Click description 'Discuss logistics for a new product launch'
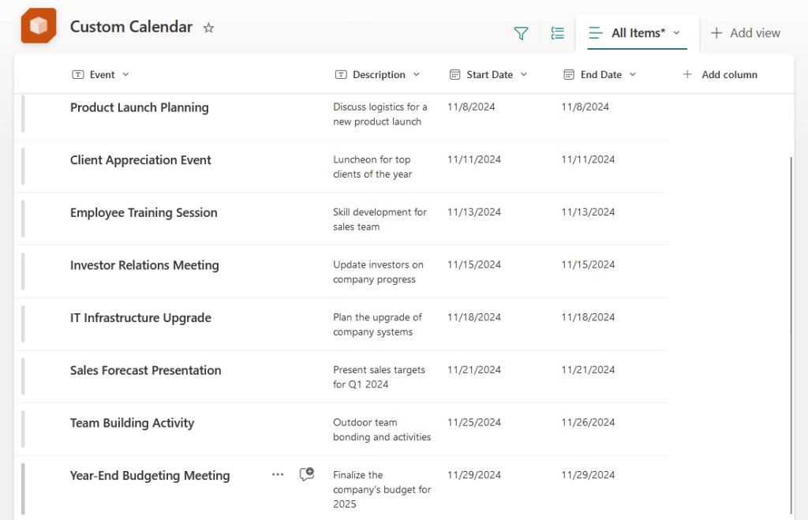The width and height of the screenshot is (808, 520). 380,114
